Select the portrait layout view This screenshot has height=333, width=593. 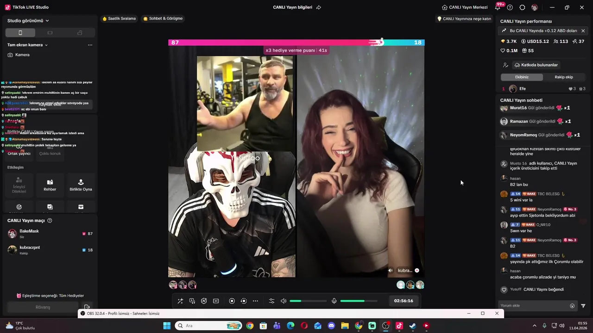(20, 33)
